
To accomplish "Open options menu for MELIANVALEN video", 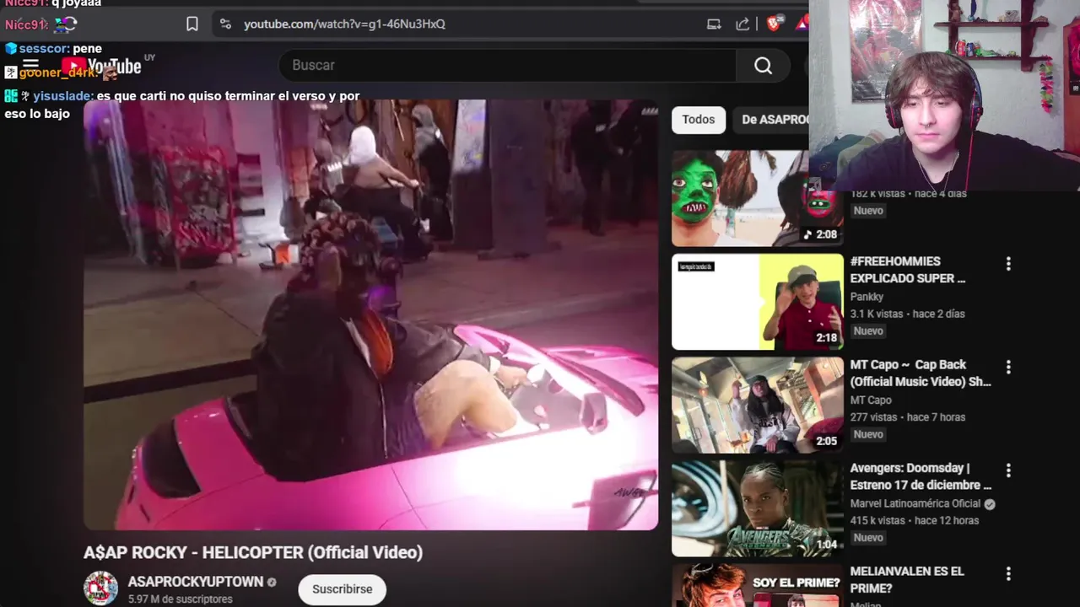I will pyautogui.click(x=1007, y=573).
